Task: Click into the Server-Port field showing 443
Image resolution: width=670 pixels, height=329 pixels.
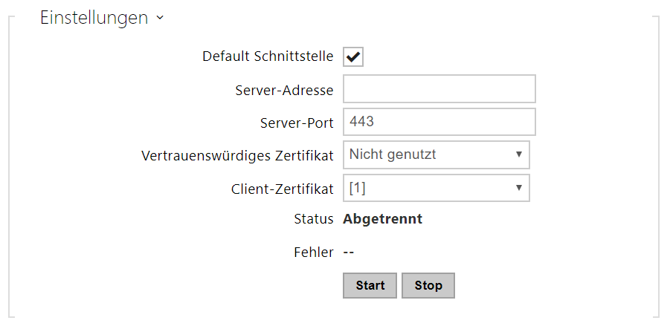Action: [439, 123]
